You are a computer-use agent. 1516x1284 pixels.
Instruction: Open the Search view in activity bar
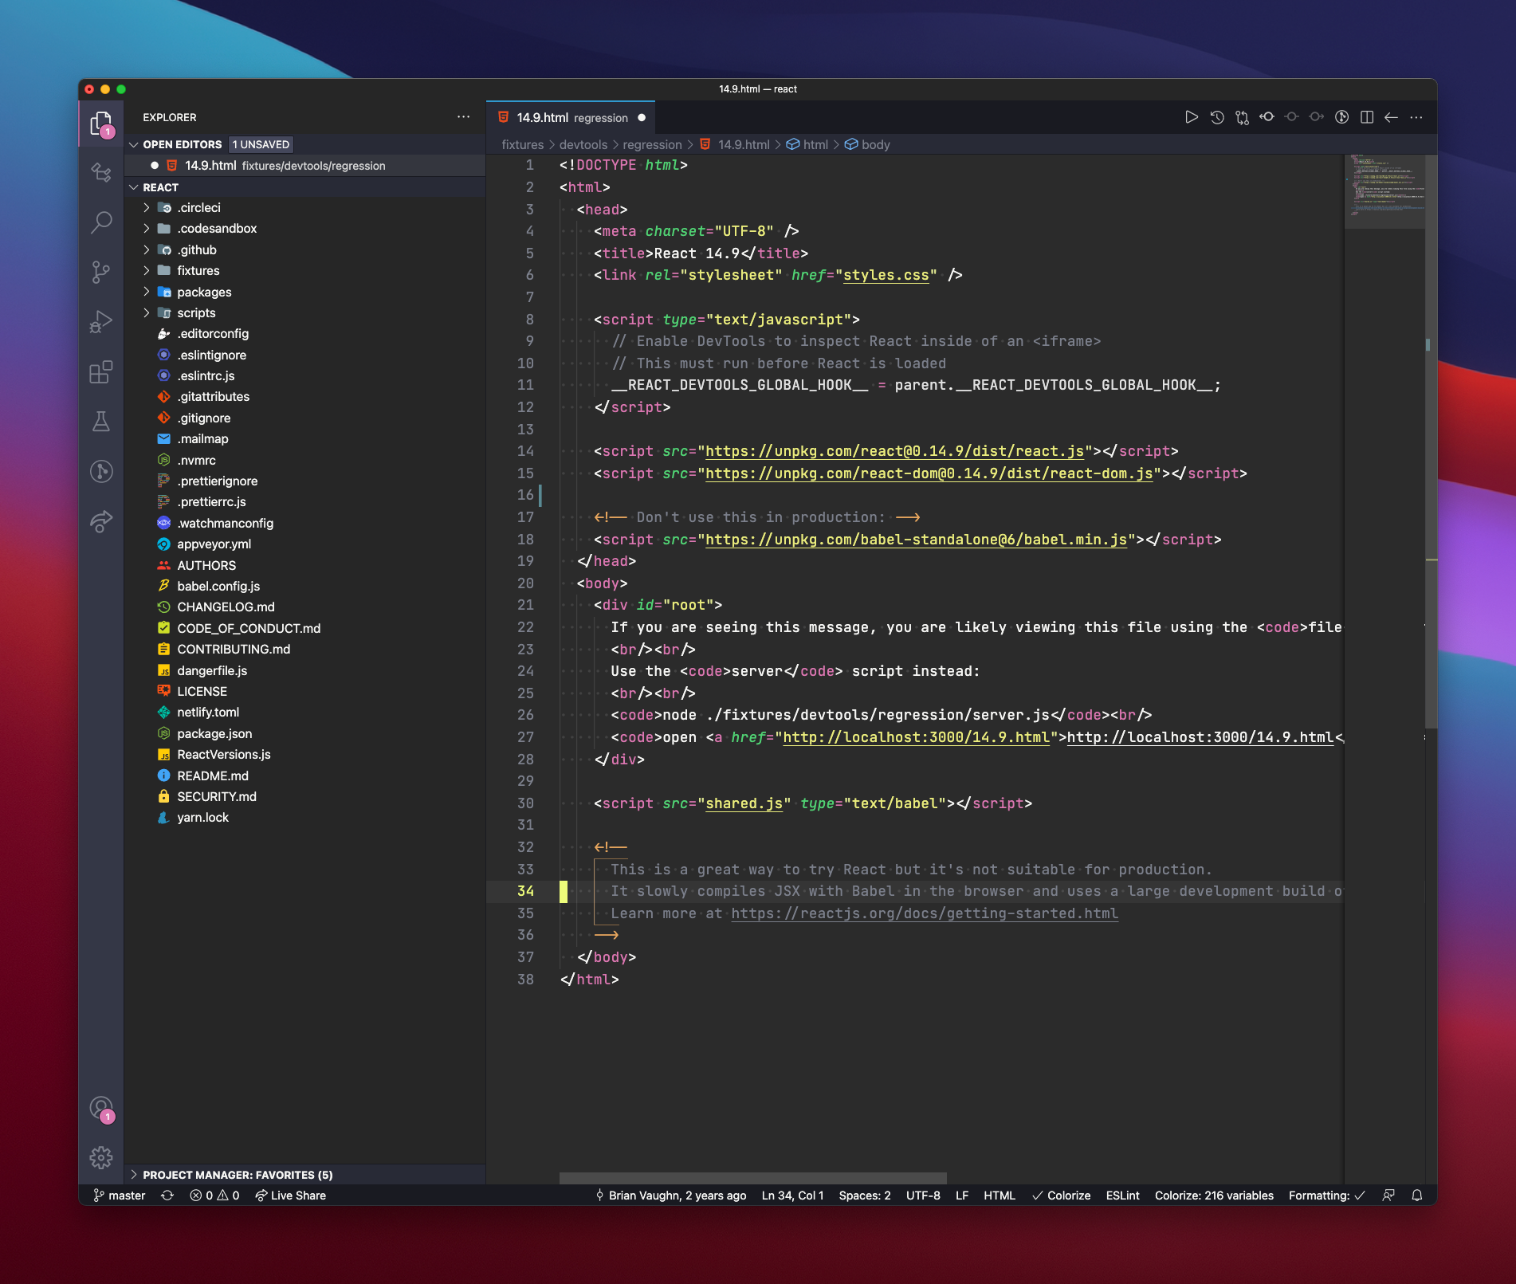[101, 222]
